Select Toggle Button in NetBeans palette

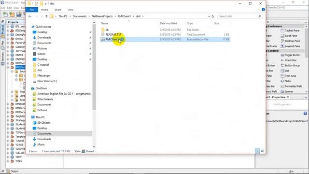point(291,55)
